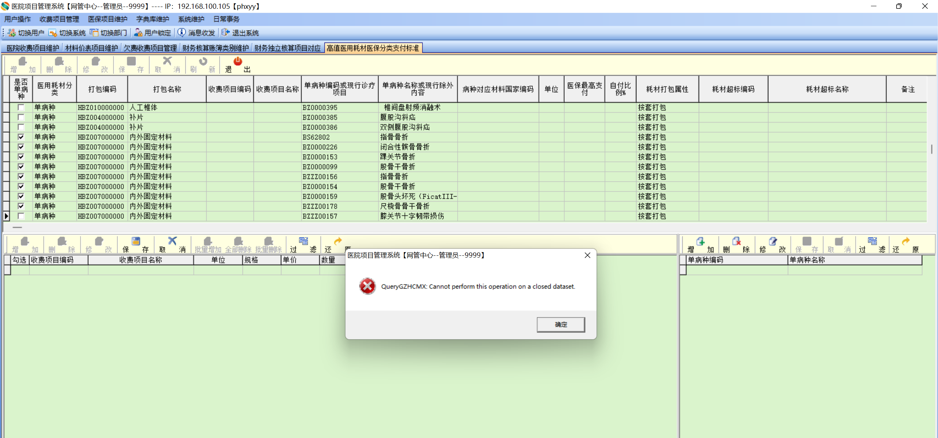Check the 人工椎体 row checkbox

21,108
